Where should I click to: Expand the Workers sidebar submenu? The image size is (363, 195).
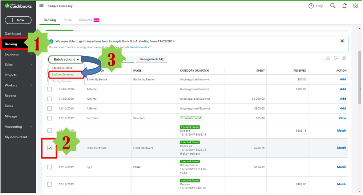coord(31,85)
